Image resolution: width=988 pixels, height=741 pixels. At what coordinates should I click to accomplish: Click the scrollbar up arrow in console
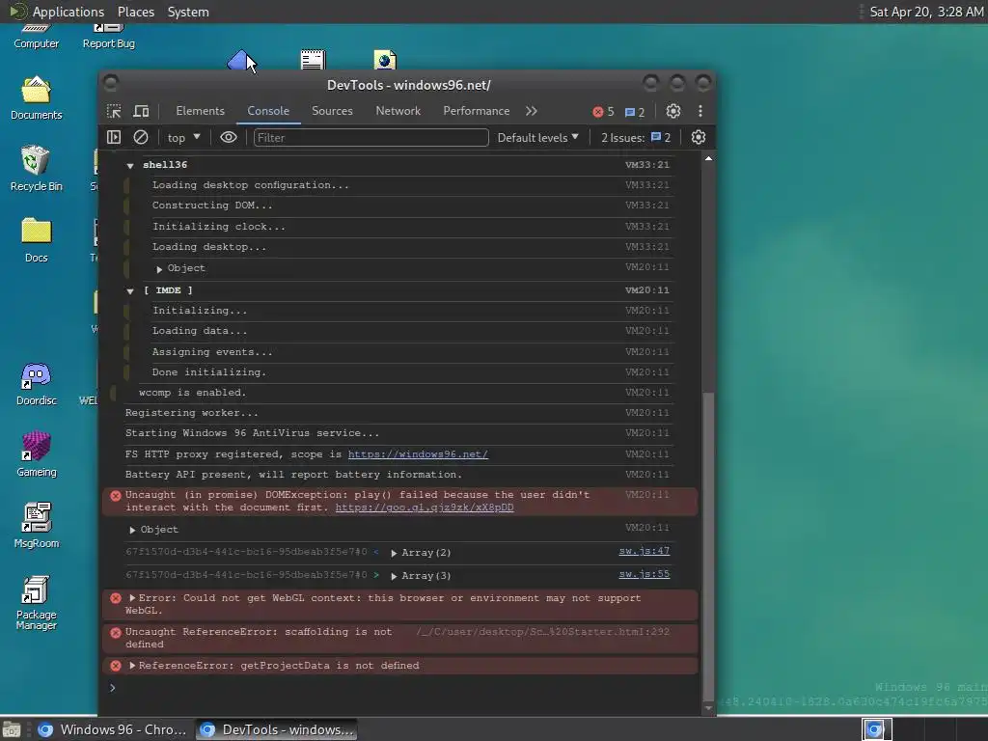(x=709, y=158)
